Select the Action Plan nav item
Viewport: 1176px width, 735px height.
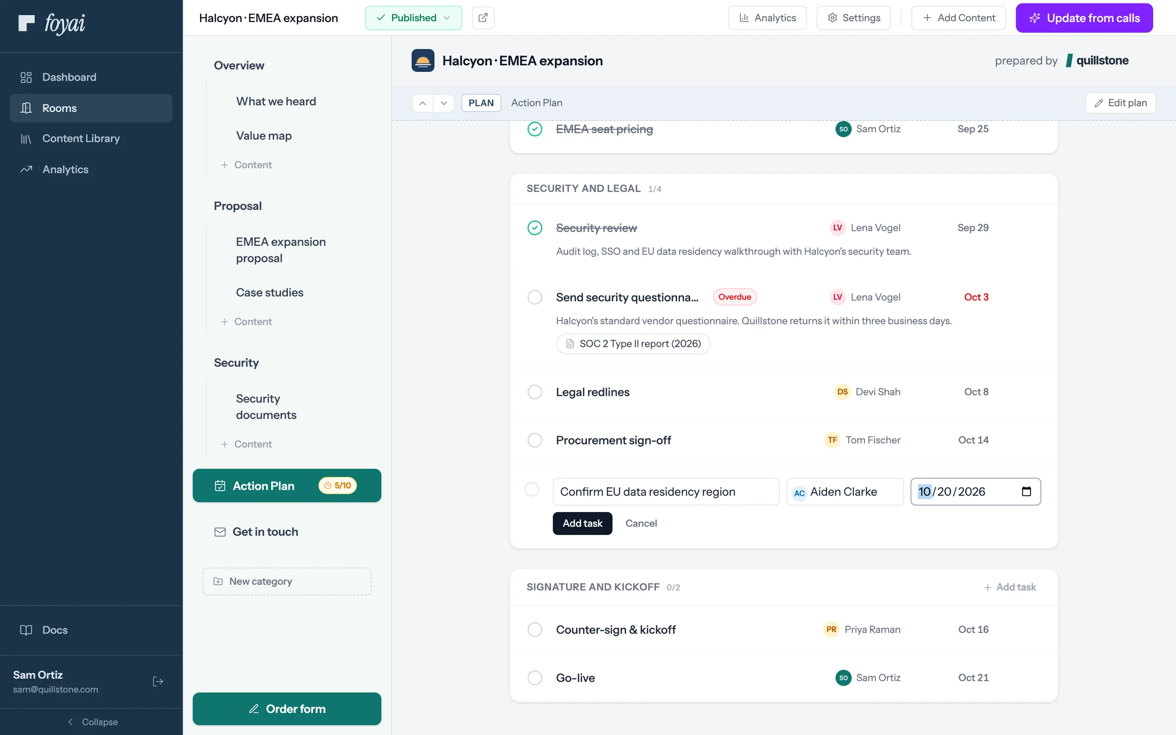[287, 486]
